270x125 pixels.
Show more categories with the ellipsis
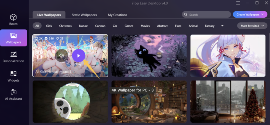[x=223, y=26]
